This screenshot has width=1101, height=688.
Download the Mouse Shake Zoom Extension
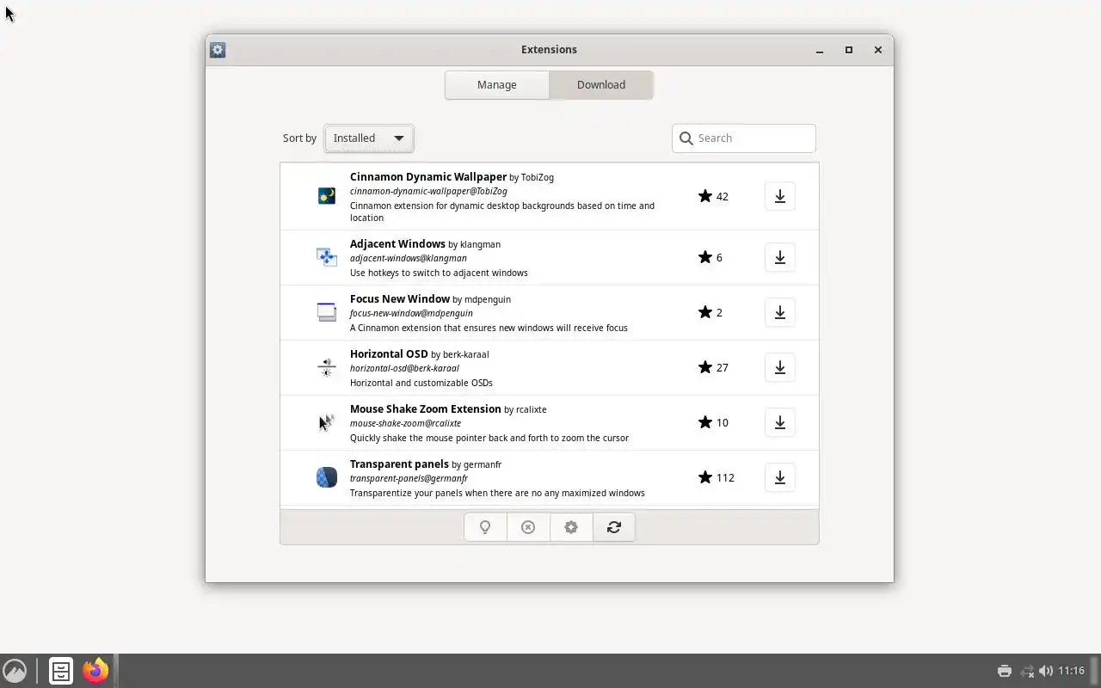[x=779, y=422]
